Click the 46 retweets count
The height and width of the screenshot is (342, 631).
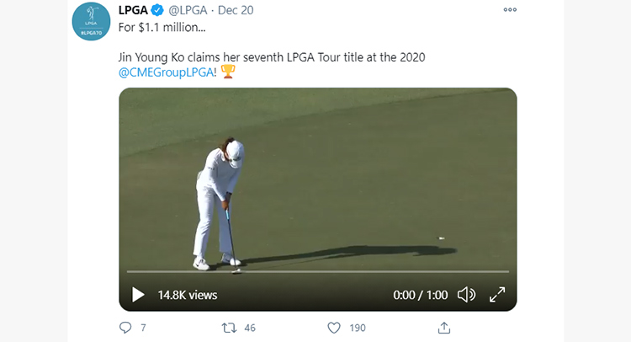pos(250,328)
